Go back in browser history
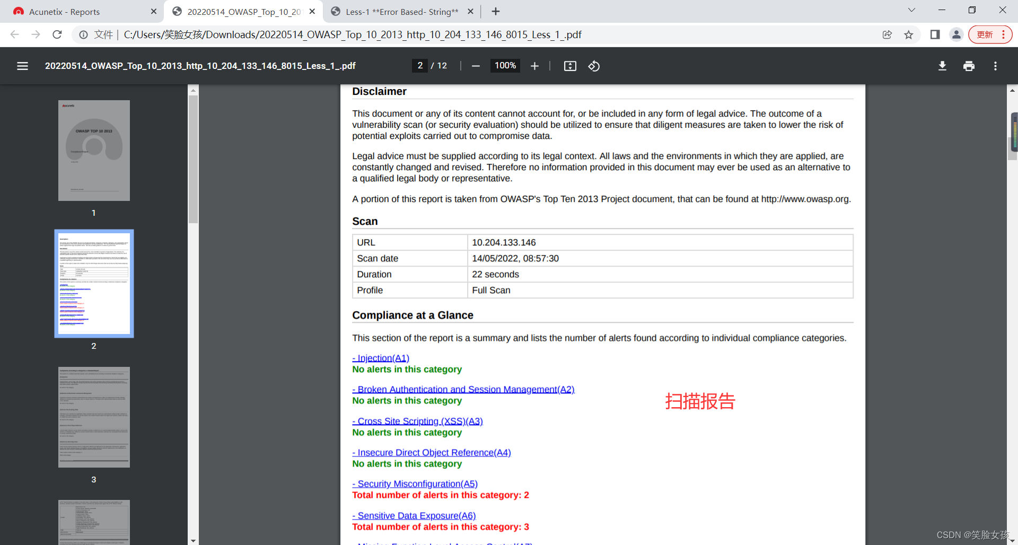The width and height of the screenshot is (1018, 545). coord(14,34)
